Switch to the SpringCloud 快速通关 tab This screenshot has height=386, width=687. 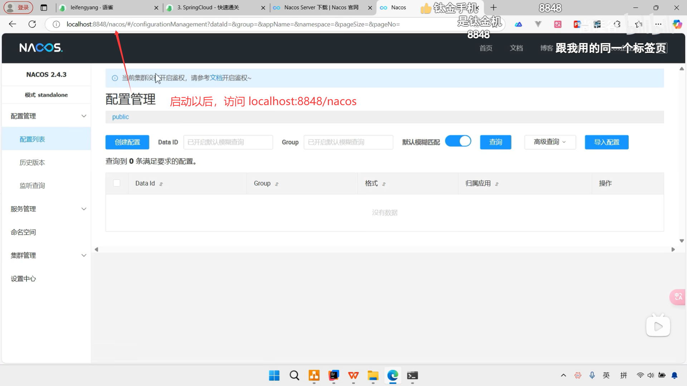tap(208, 8)
